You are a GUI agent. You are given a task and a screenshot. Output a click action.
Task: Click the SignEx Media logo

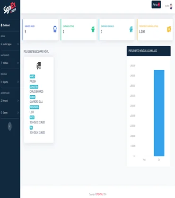(x=10, y=8)
